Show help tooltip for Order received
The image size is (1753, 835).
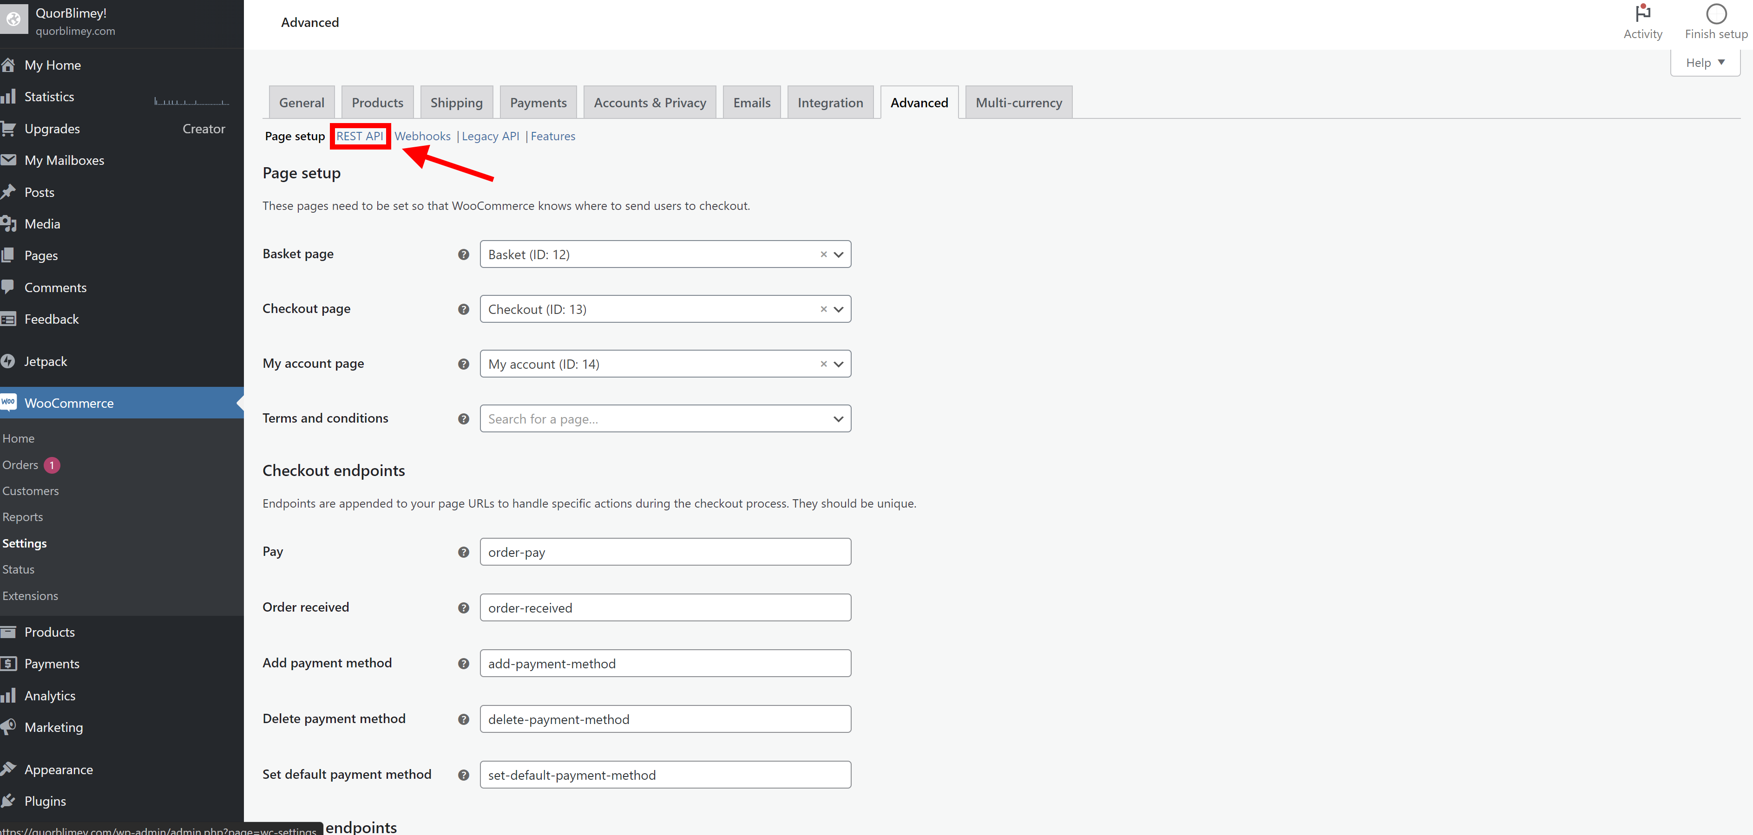[463, 608]
